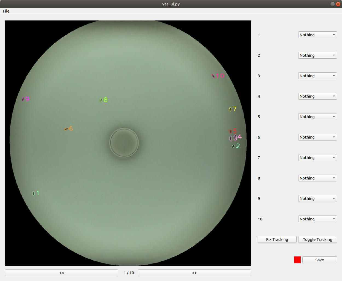Click the red status color square
342x281 pixels.
(297, 260)
